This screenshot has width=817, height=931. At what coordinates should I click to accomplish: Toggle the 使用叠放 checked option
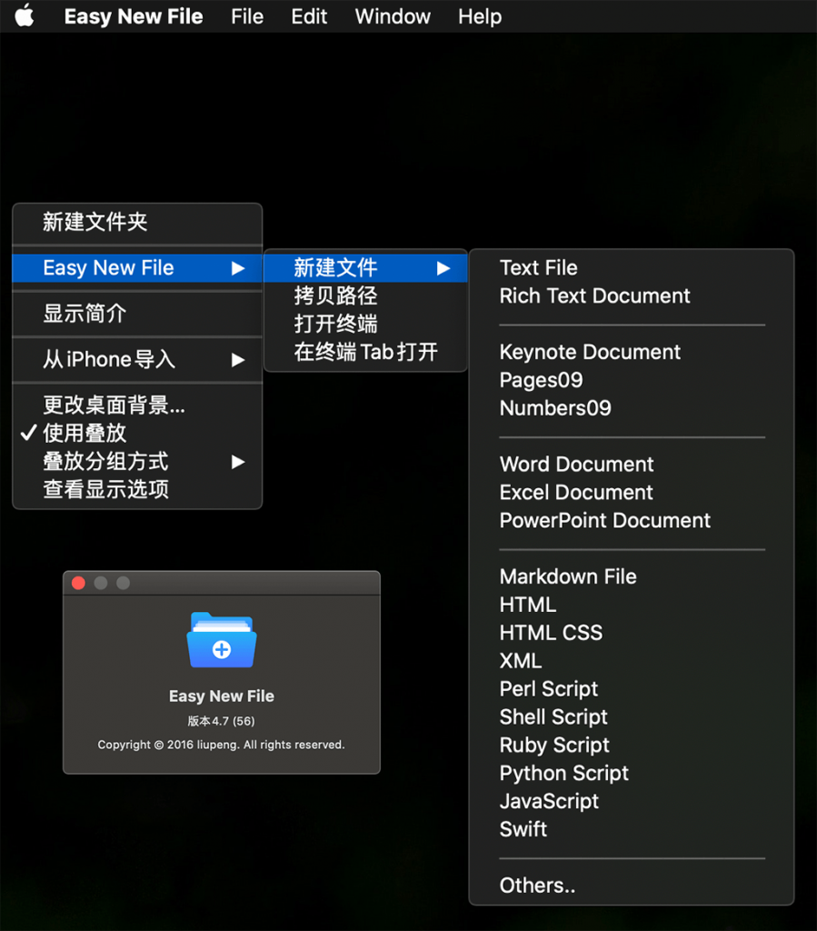(x=137, y=433)
